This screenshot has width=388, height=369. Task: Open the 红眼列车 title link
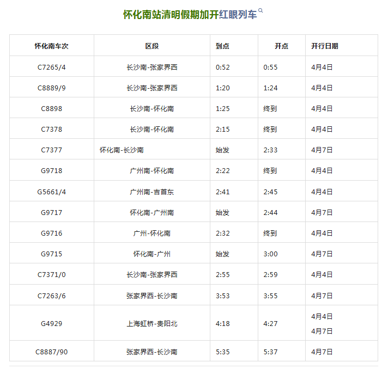238,15
